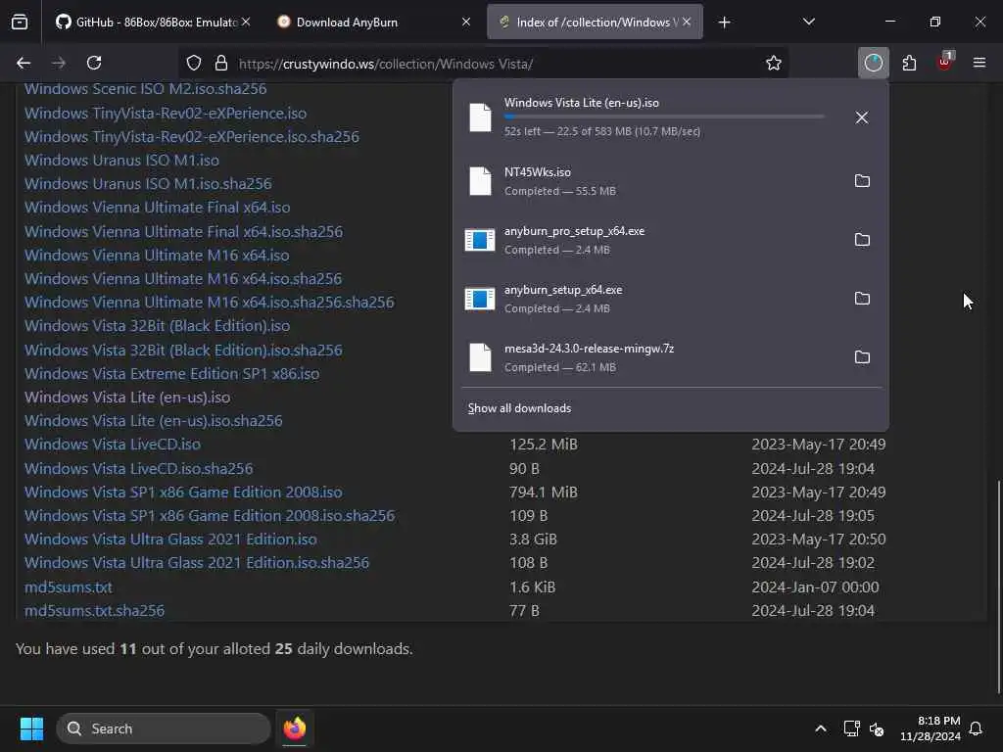Expand the system tray hidden icons chevron

[820, 728]
